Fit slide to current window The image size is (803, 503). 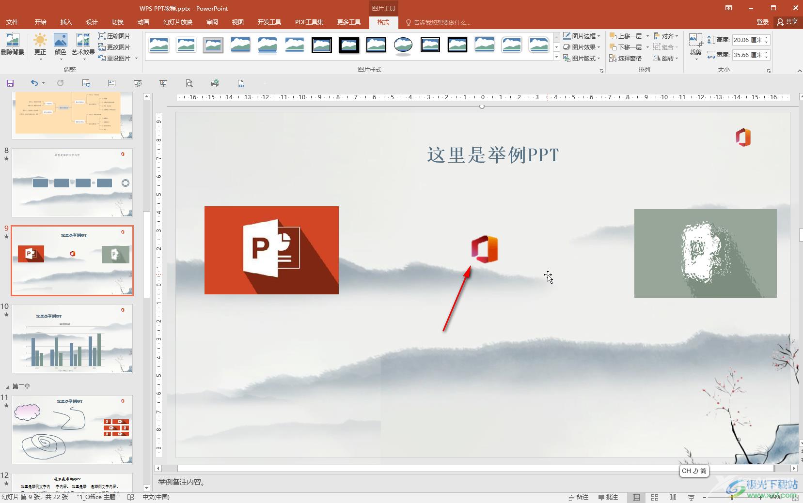795,497
